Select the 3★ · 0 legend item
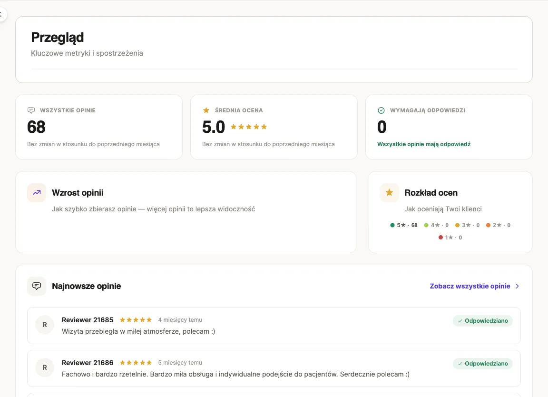Viewport: 548px width, 397px height. 467,225
